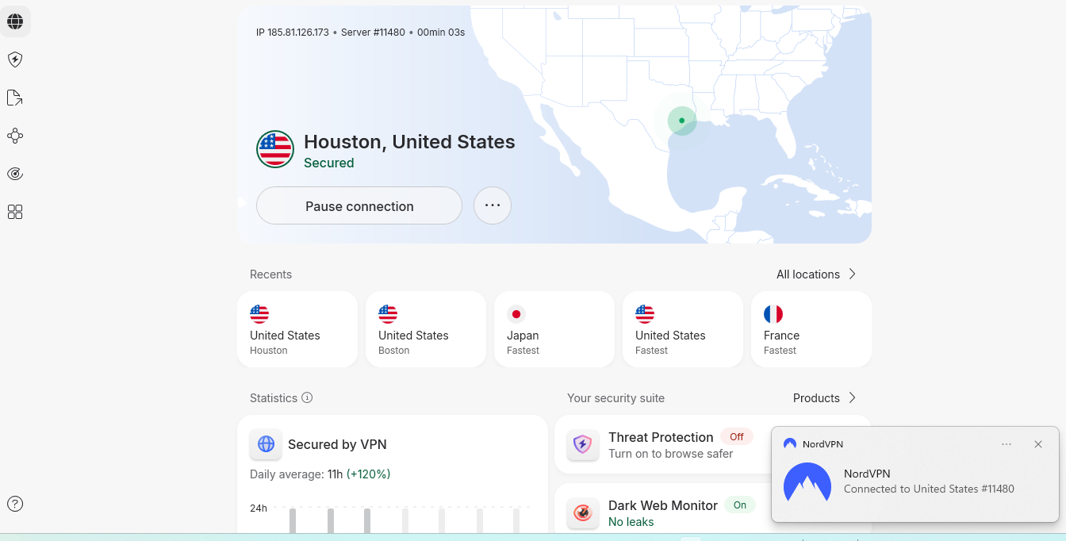Open the help question mark icon
This screenshot has height=541, width=1066.
[15, 504]
